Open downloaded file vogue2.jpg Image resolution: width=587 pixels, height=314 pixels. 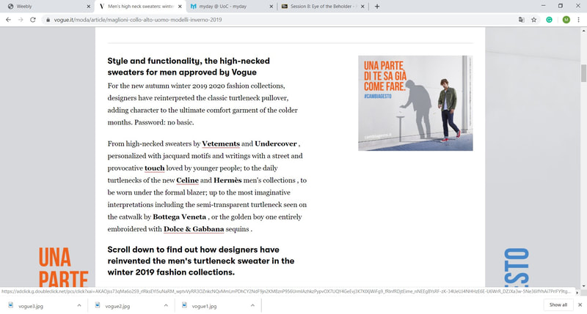(117, 306)
